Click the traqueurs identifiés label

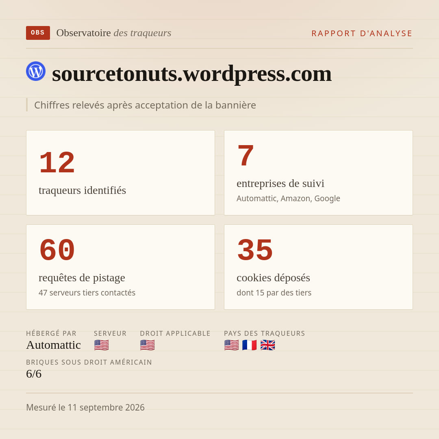point(82,190)
